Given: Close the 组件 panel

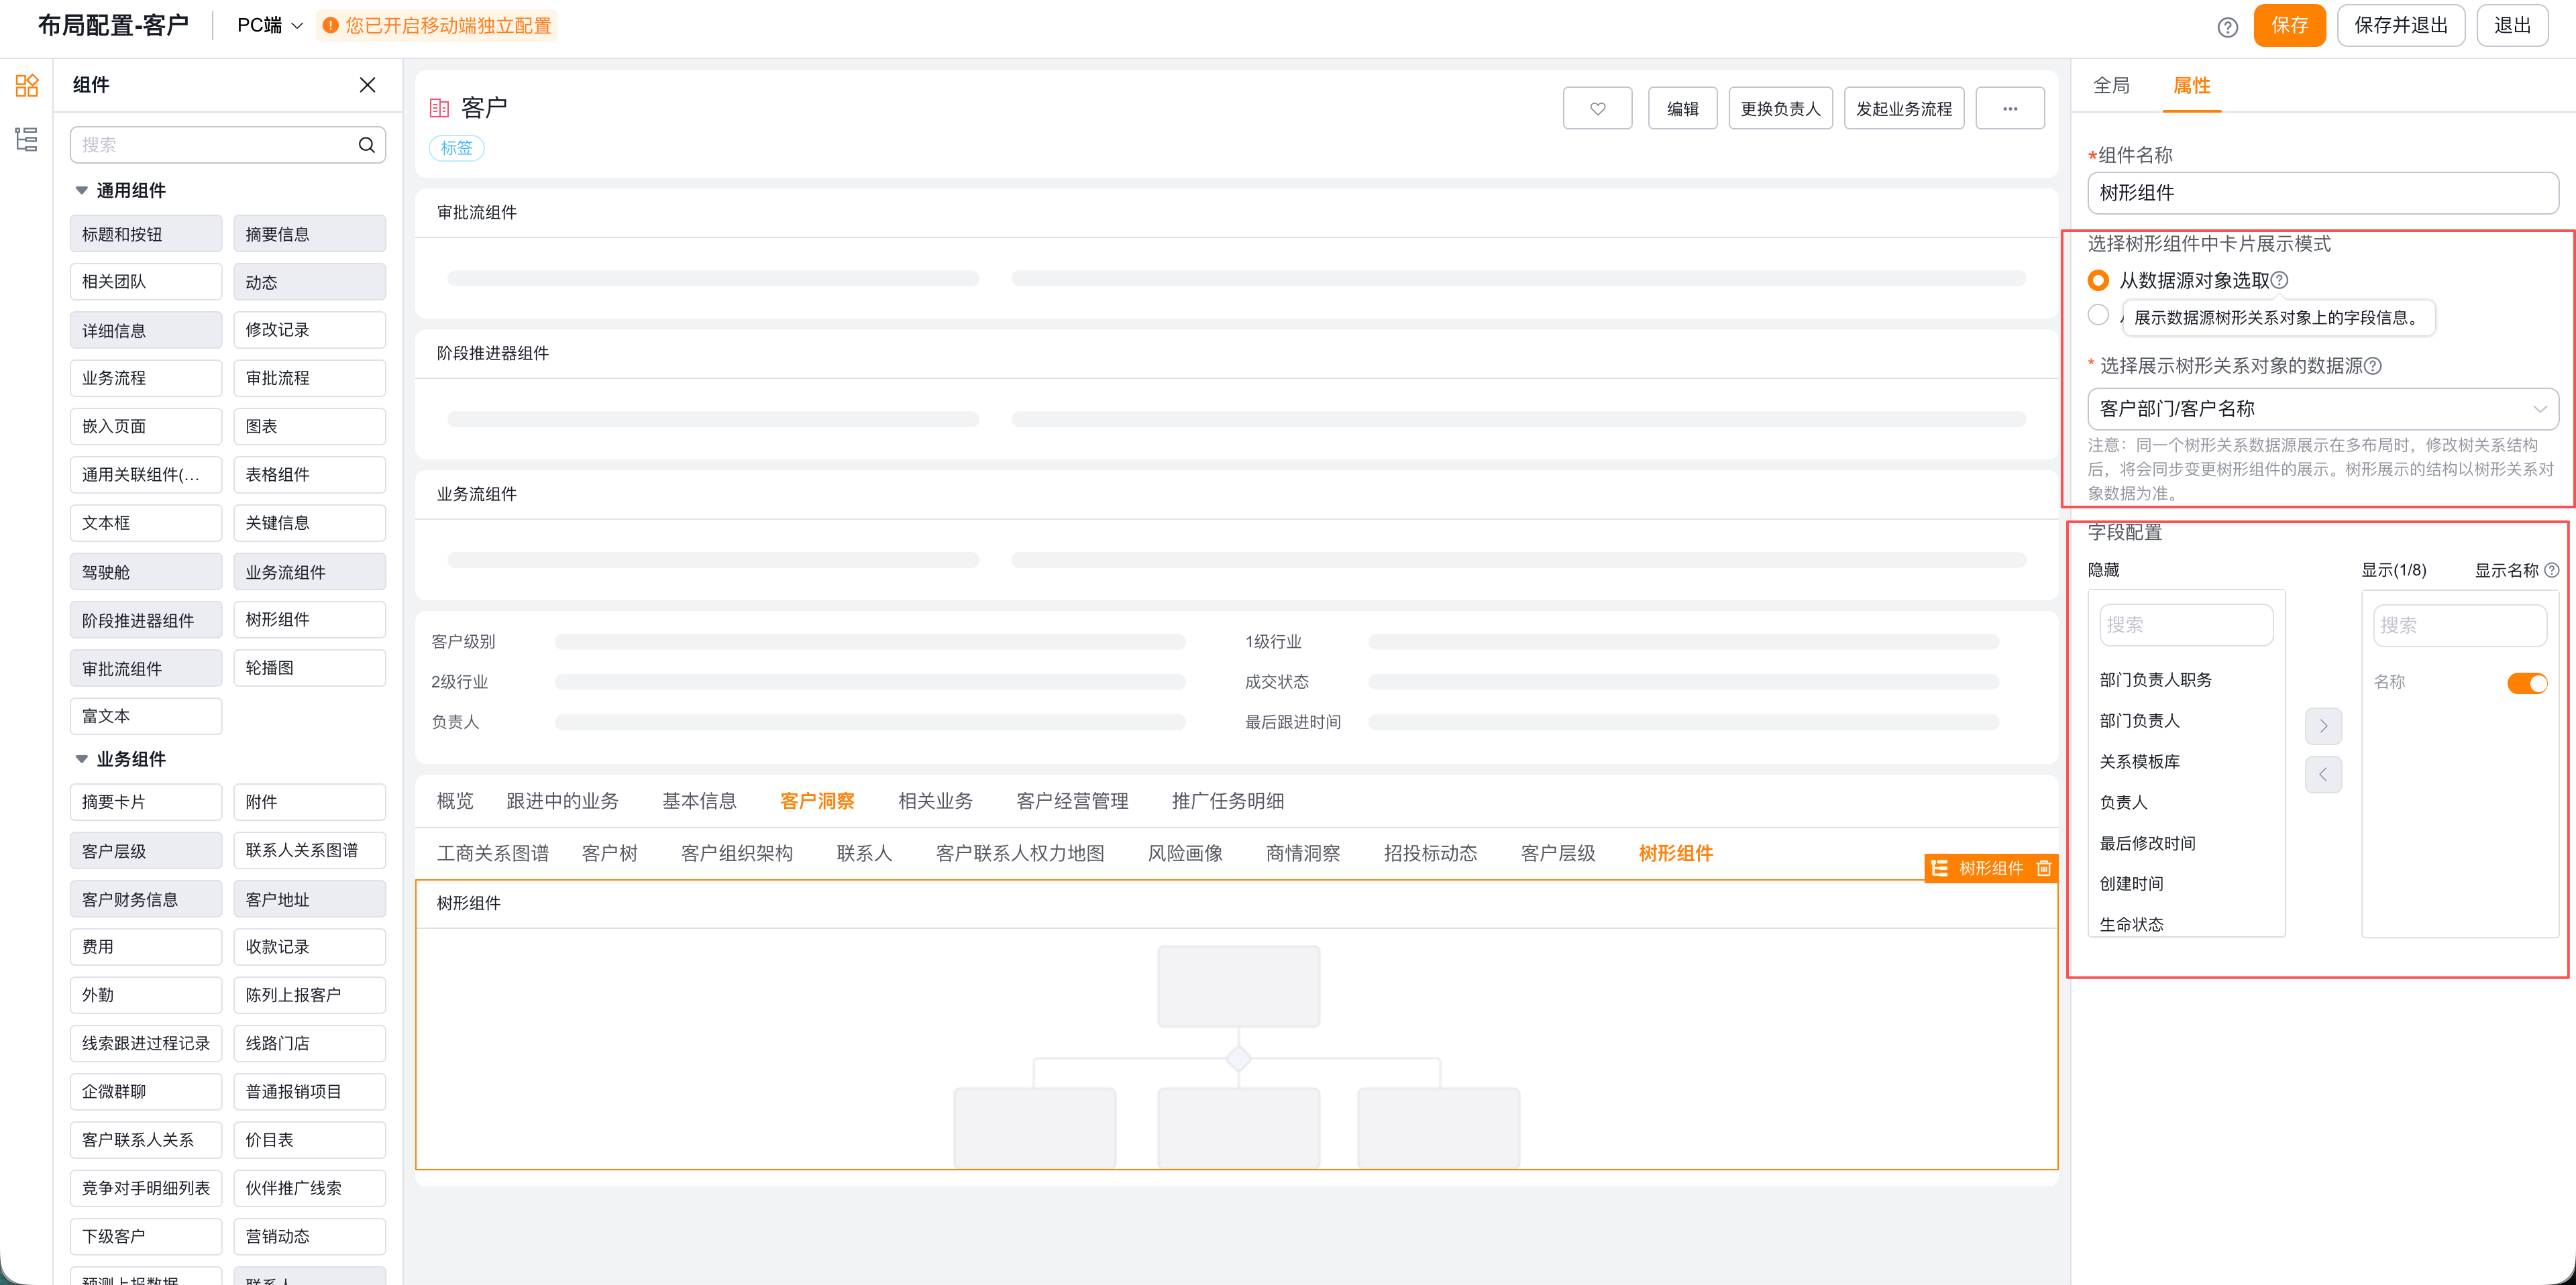Looking at the screenshot, I should tap(367, 85).
